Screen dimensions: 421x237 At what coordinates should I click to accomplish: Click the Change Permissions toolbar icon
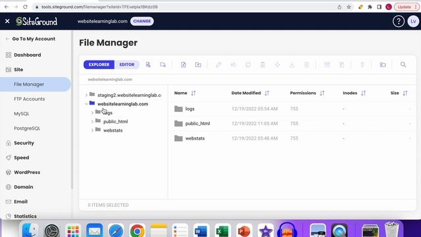coord(362,65)
